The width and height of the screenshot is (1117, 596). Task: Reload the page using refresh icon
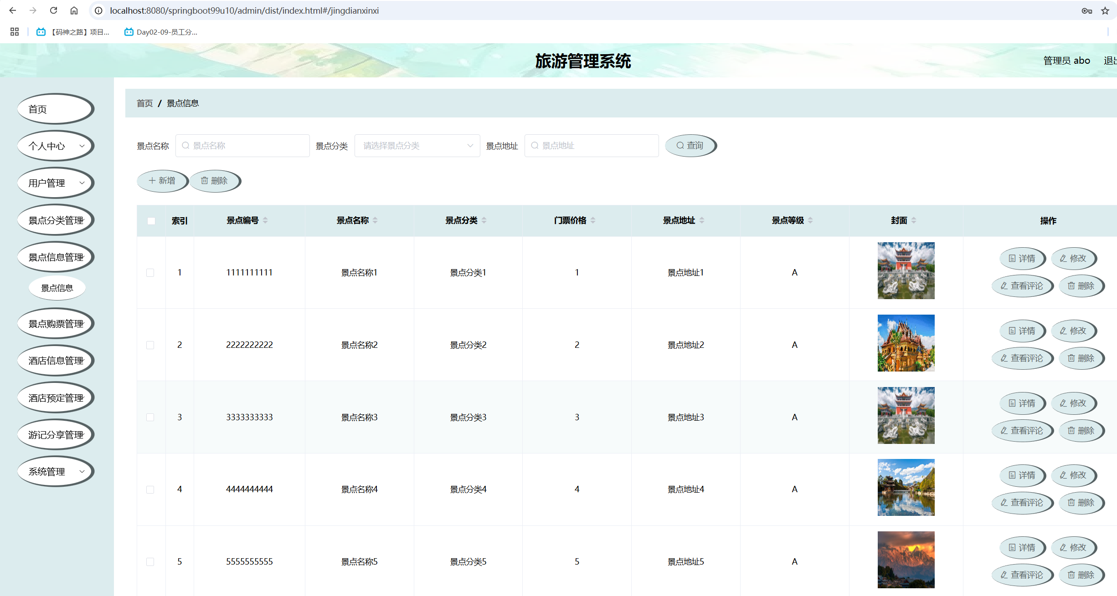[53, 10]
